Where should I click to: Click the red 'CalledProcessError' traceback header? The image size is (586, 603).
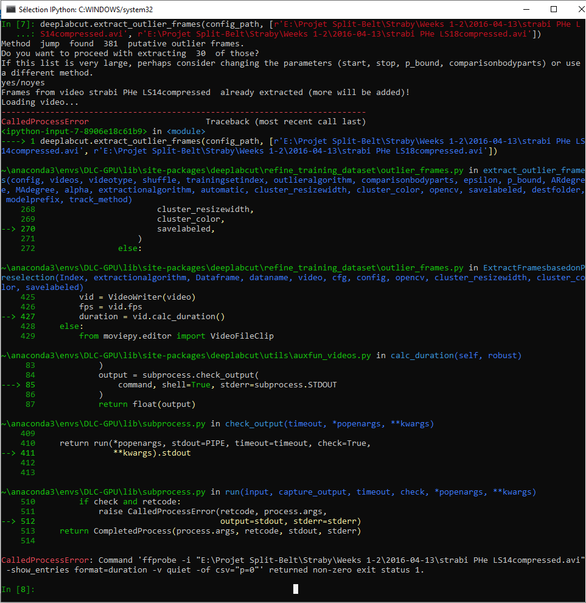click(x=45, y=122)
